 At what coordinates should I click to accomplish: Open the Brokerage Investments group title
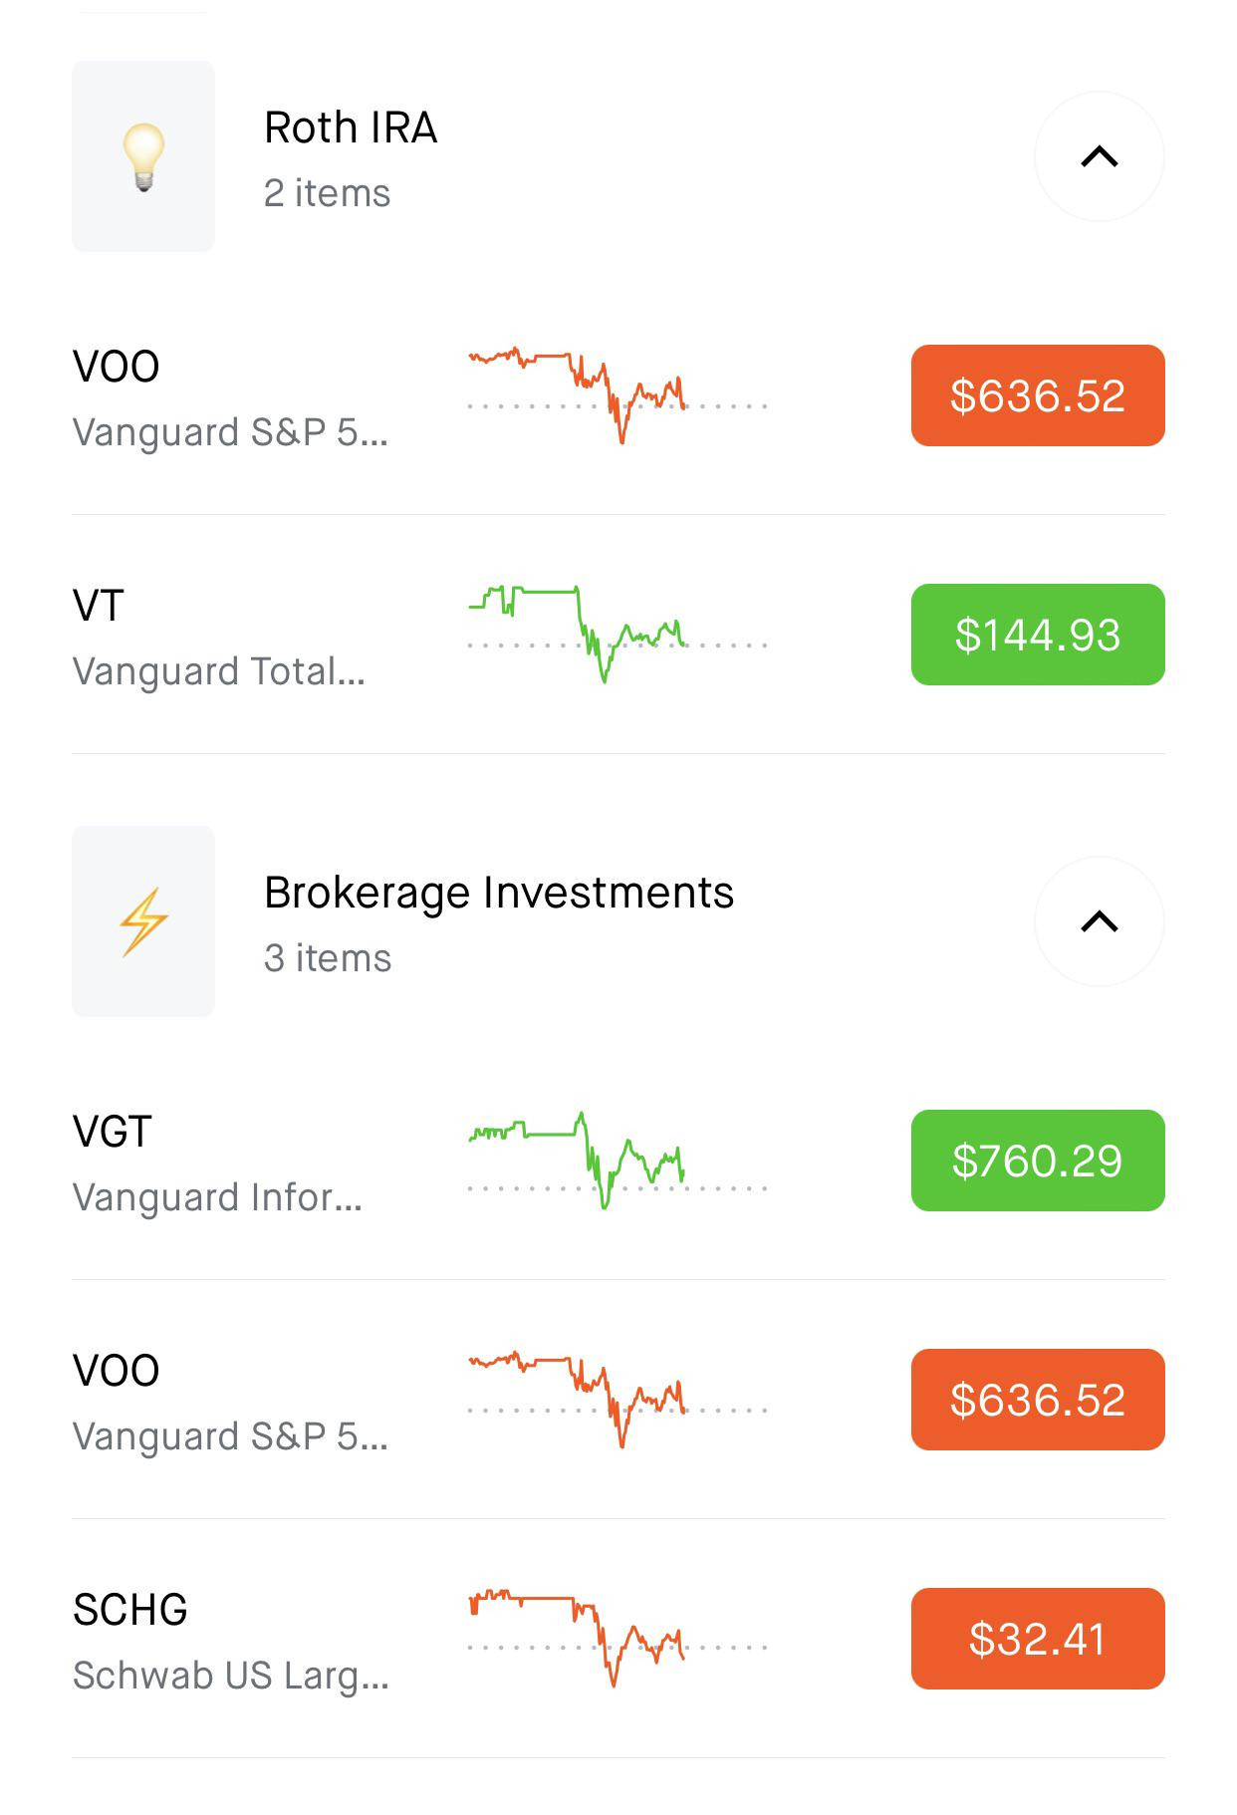click(499, 893)
